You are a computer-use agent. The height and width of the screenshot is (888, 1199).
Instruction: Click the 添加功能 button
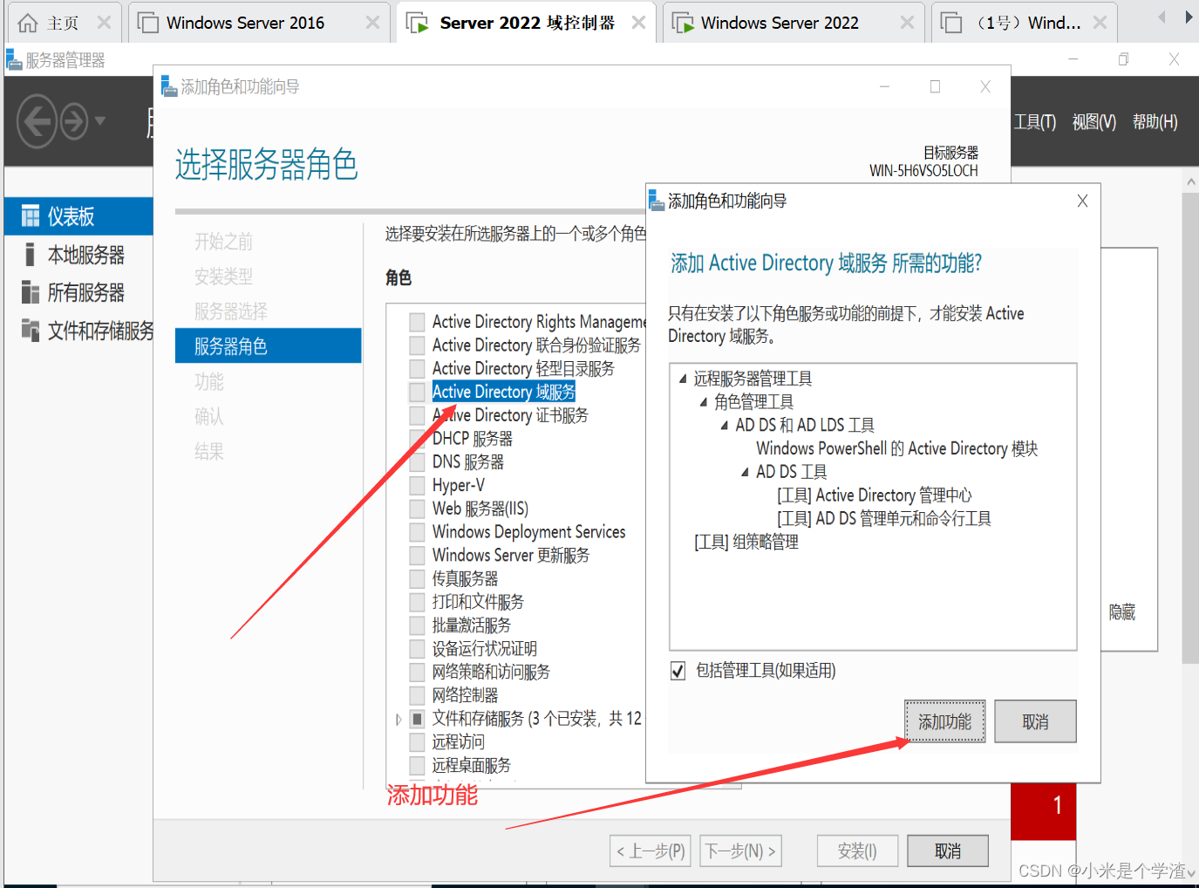tap(944, 721)
